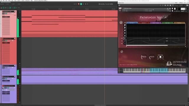The width and height of the screenshot is (189, 106).
Task: Open the Insert menu
Action: [9, 1]
